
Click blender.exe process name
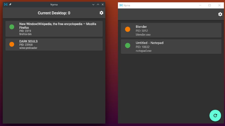click(143, 35)
